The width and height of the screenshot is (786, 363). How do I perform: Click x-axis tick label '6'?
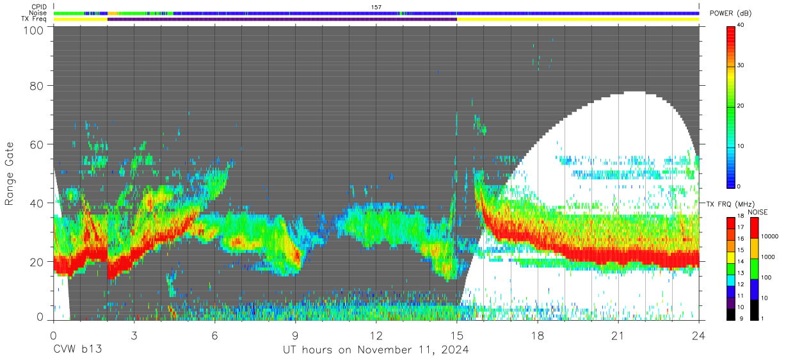pos(215,335)
